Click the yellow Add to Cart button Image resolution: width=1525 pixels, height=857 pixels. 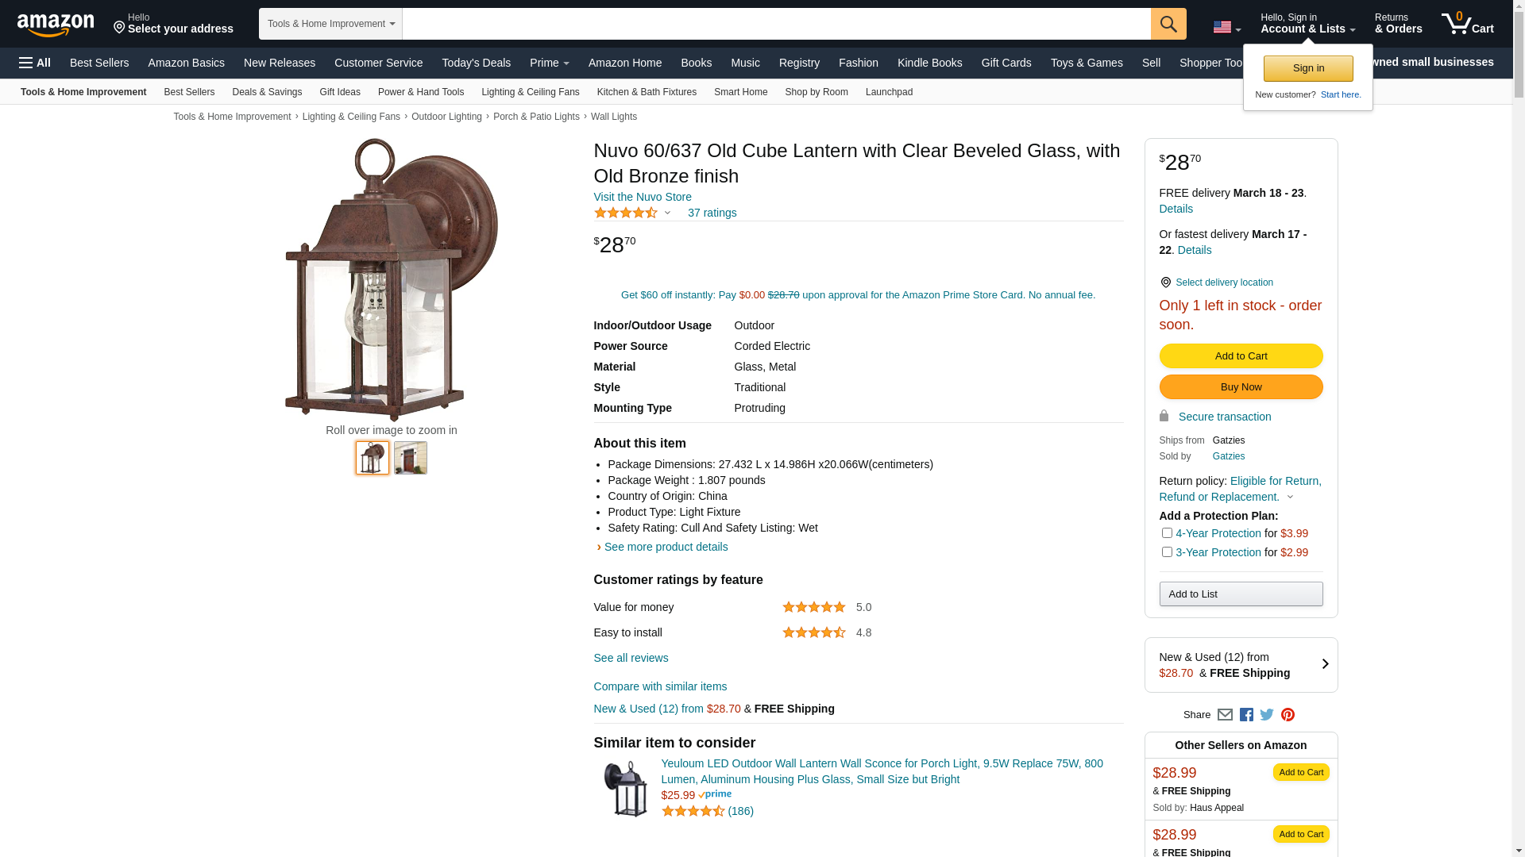pyautogui.click(x=1241, y=356)
